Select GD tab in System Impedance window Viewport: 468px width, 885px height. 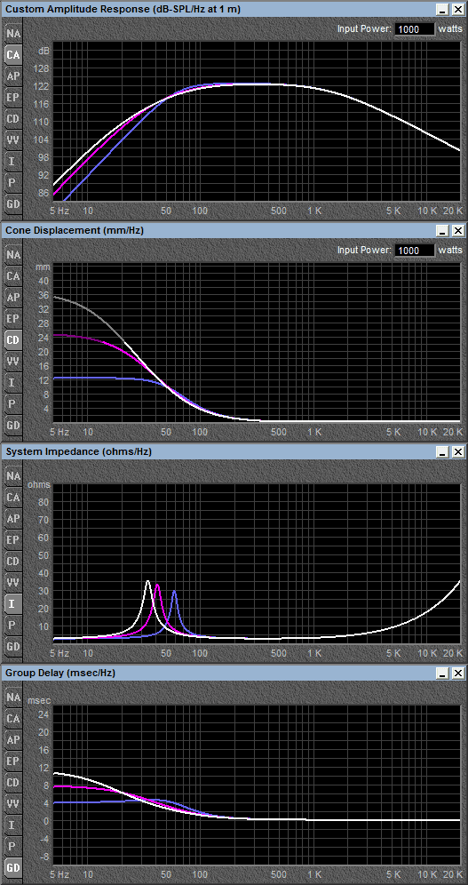click(x=13, y=646)
